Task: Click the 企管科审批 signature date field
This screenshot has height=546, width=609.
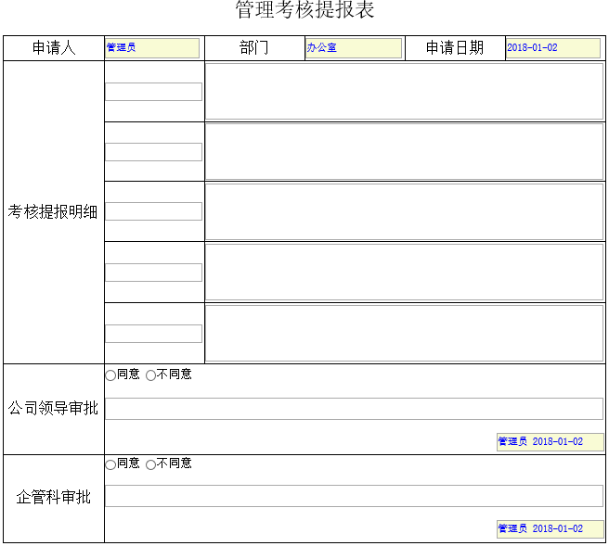Action: (550, 529)
